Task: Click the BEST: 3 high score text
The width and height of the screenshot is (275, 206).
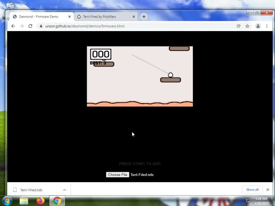Action: [98, 63]
